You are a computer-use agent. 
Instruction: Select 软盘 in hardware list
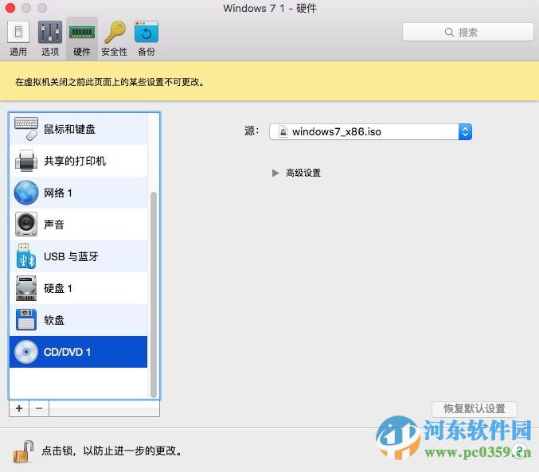(x=78, y=320)
